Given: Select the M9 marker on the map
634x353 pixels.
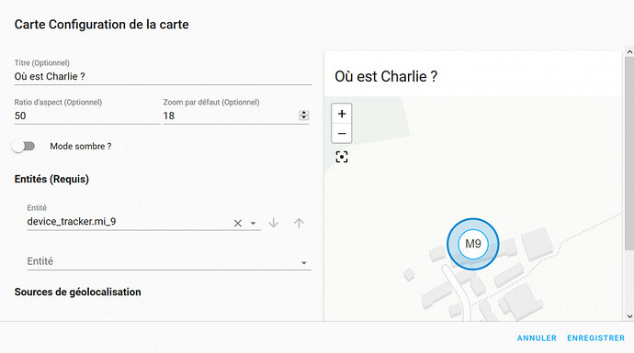Looking at the screenshot, I should 472,244.
